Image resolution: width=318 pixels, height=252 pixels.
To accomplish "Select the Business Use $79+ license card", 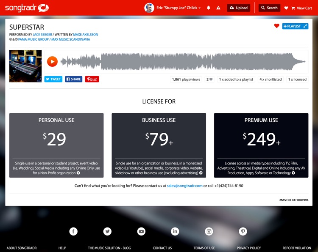I will pyautogui.click(x=159, y=145).
